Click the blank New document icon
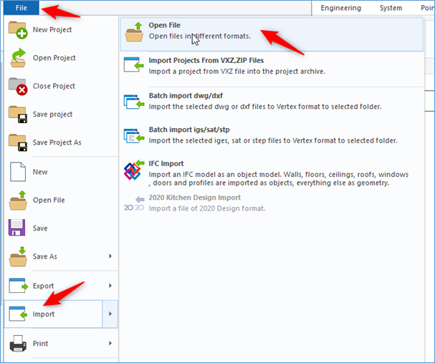 coord(18,172)
